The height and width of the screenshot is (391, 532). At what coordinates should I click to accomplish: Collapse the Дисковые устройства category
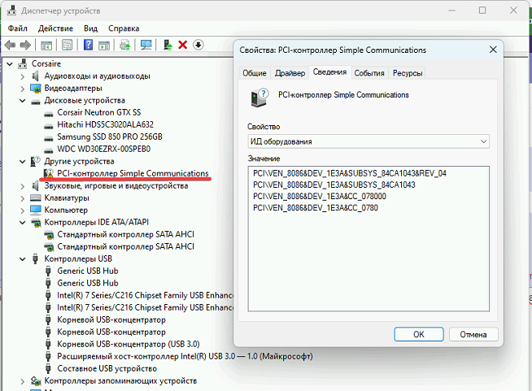[x=22, y=100]
